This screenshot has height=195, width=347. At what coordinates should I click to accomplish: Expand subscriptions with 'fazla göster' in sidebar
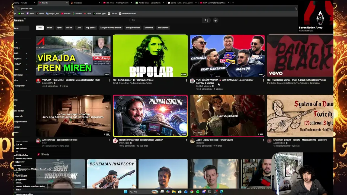(x=20, y=86)
